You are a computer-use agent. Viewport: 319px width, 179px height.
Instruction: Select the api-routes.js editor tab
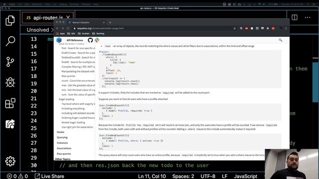(48, 18)
